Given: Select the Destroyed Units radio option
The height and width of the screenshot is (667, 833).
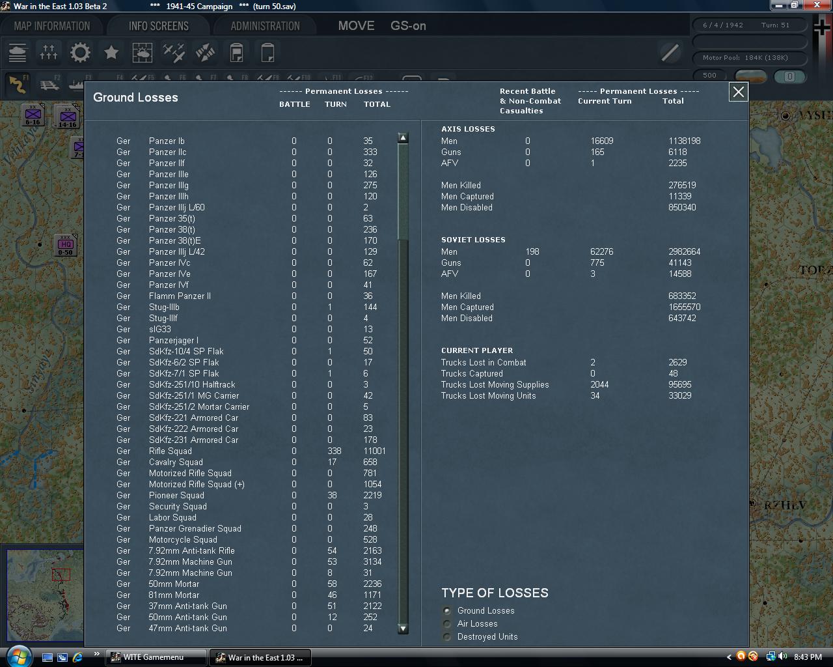Looking at the screenshot, I should coord(447,637).
